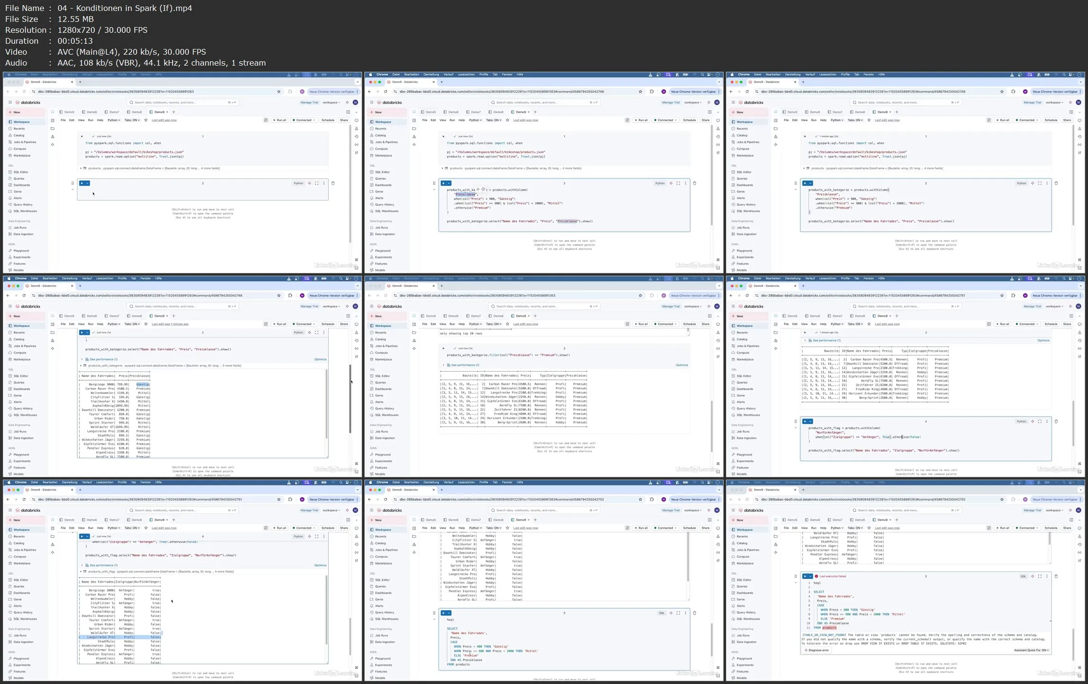
Task: Collapse empty cell 2 using the chevron below the drag handle
Action: tap(72, 190)
